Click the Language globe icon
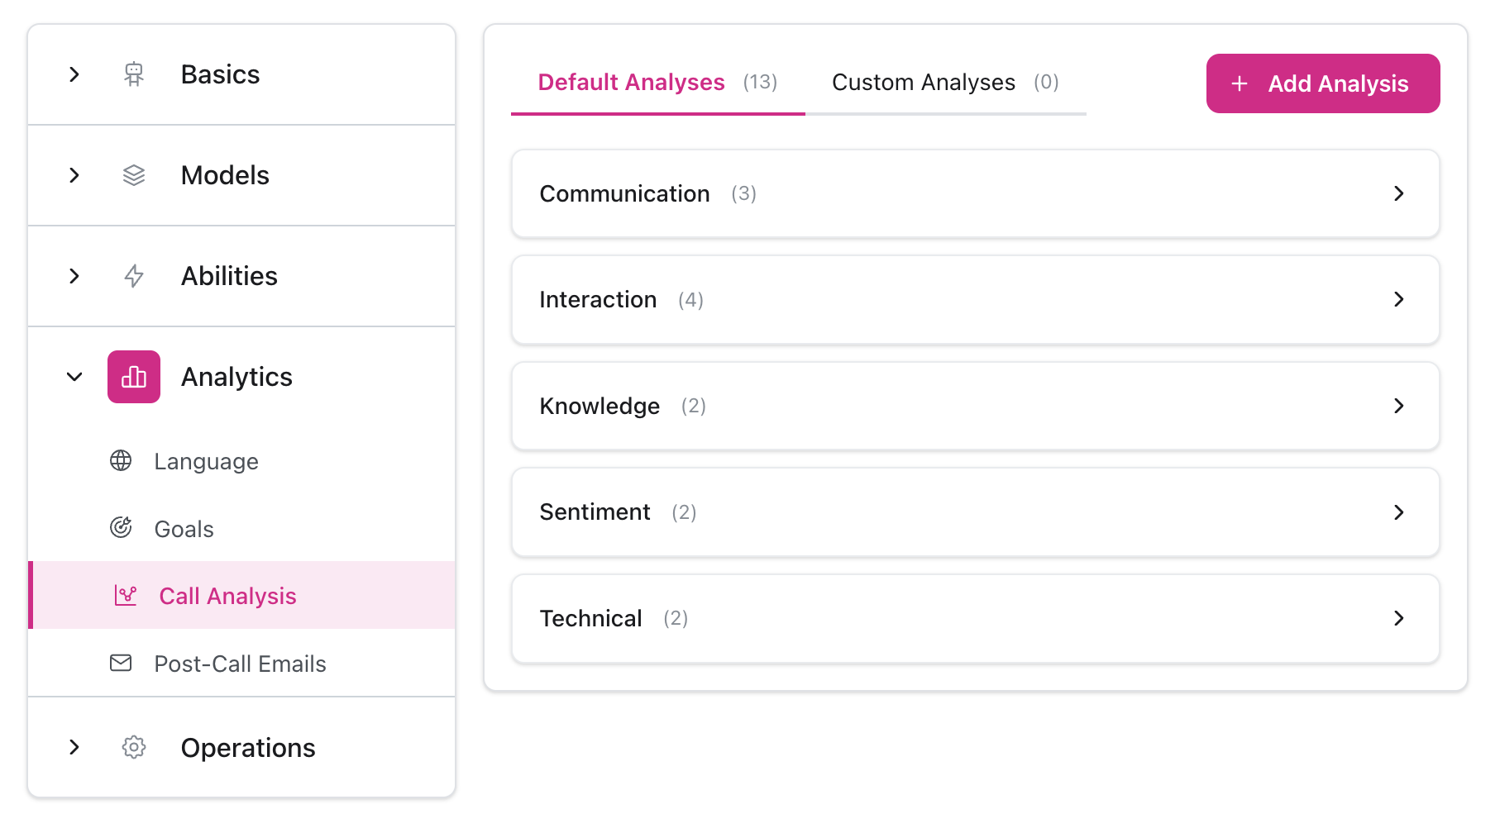1500x828 pixels. coord(121,460)
